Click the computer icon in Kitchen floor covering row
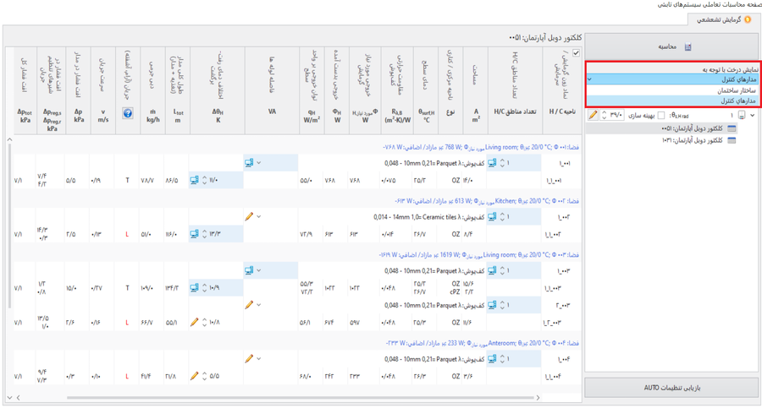The image size is (762, 408). point(492,217)
